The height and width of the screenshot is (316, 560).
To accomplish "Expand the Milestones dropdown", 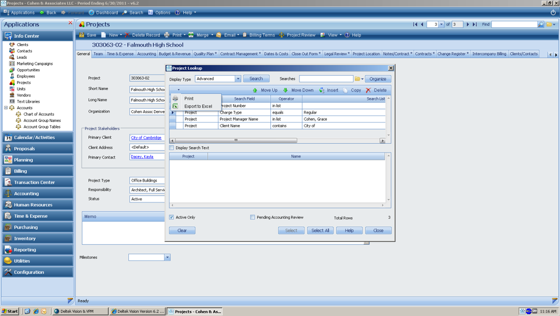I will [x=167, y=257].
